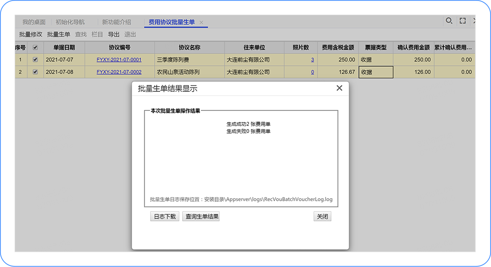Switch to 我的桌面 tab
The image size is (491, 267).
click(x=34, y=22)
